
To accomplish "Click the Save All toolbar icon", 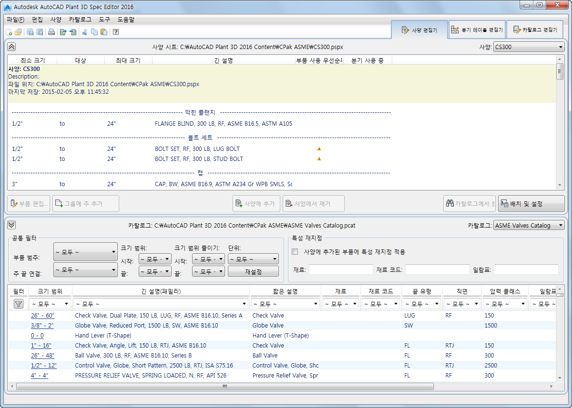I will tap(40, 32).
